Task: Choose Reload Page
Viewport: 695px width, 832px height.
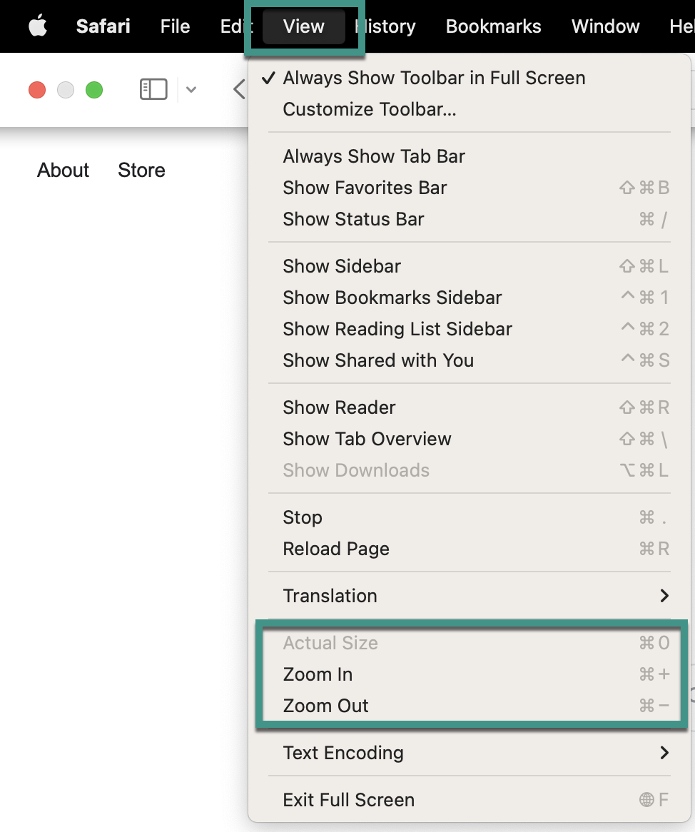Action: coord(335,549)
